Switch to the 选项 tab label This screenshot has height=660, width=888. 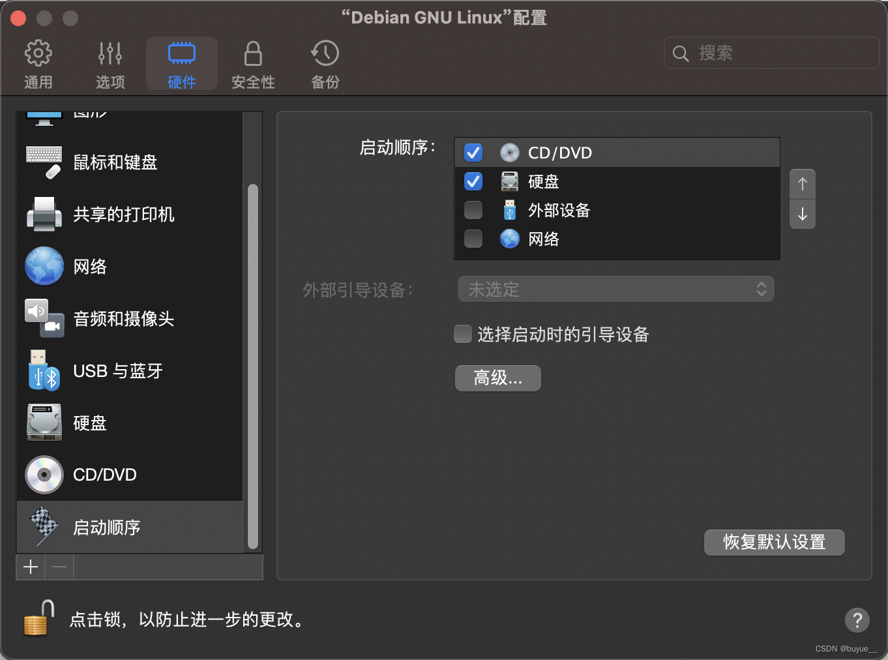click(x=110, y=82)
